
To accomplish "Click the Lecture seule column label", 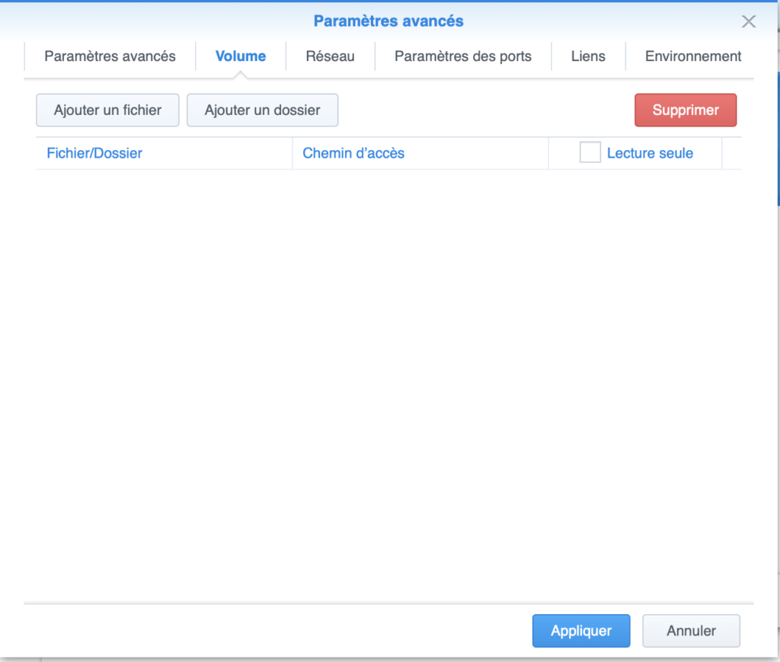I will [x=650, y=153].
